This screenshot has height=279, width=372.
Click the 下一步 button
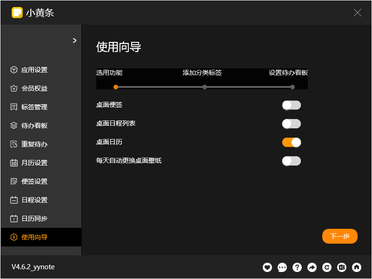[x=339, y=236]
